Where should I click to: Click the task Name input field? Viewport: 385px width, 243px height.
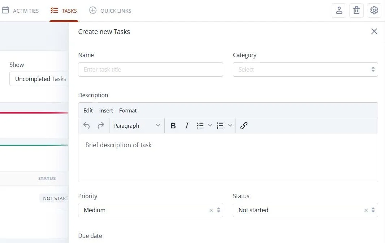pos(150,69)
